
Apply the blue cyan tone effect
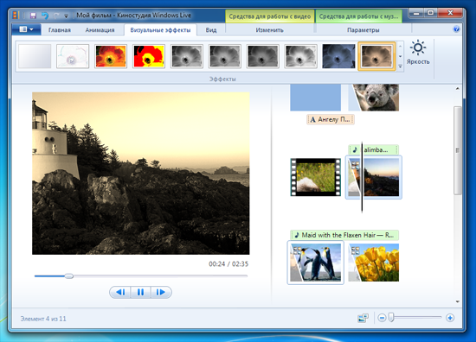tap(338, 56)
